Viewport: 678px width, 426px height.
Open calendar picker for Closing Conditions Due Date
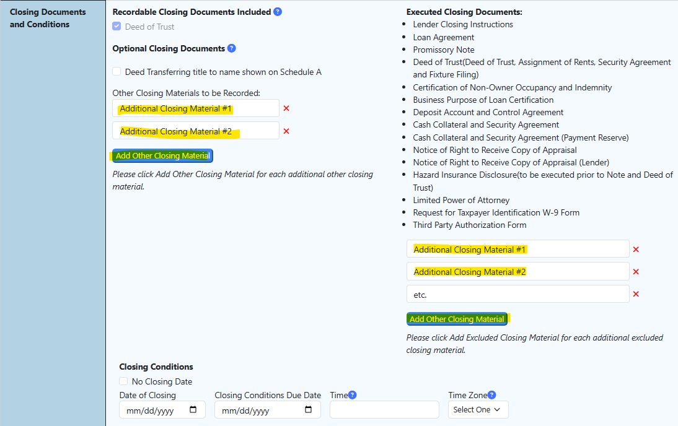pos(309,410)
